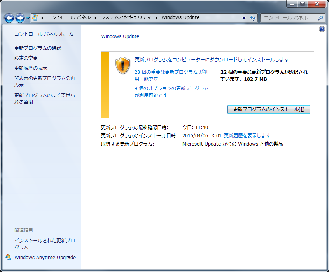This screenshot has width=329, height=272.
Task: Click the Microsoft Update からの Windows text
Action: click(x=233, y=144)
